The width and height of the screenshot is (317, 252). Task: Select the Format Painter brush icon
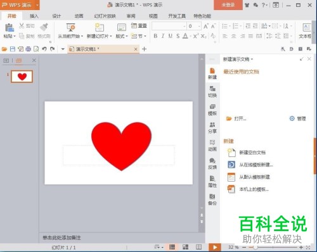(x=44, y=27)
